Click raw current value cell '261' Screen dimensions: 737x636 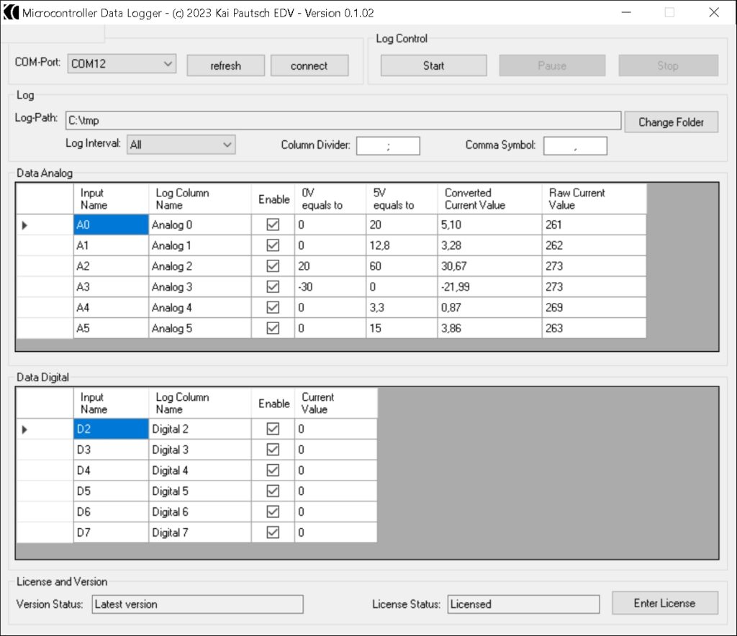coord(594,224)
